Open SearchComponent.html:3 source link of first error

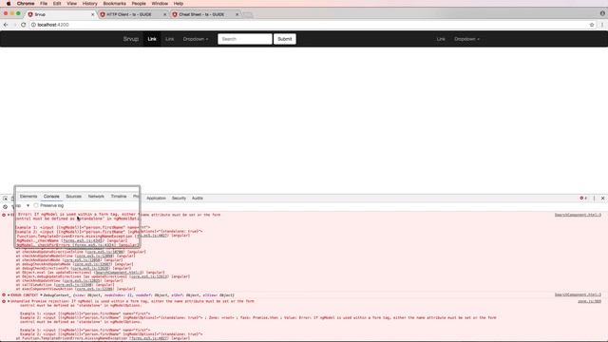(578, 215)
